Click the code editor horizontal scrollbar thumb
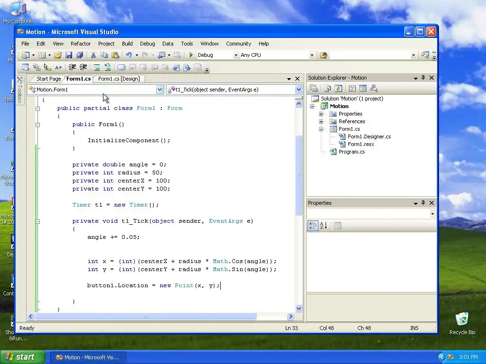The height and width of the screenshot is (364, 486). tap(146, 316)
